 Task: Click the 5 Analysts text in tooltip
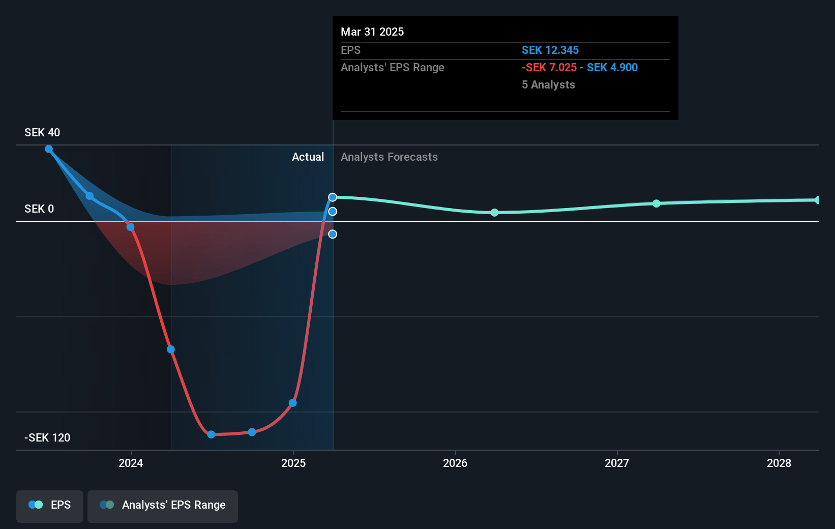tap(548, 84)
